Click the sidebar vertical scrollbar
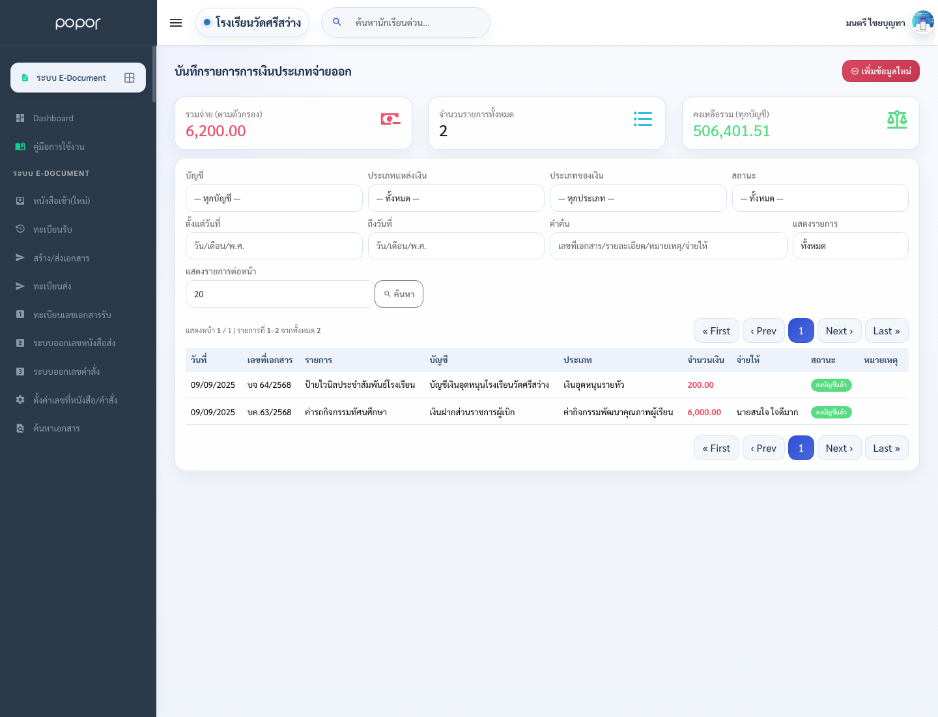This screenshot has height=717, width=938. (154, 74)
